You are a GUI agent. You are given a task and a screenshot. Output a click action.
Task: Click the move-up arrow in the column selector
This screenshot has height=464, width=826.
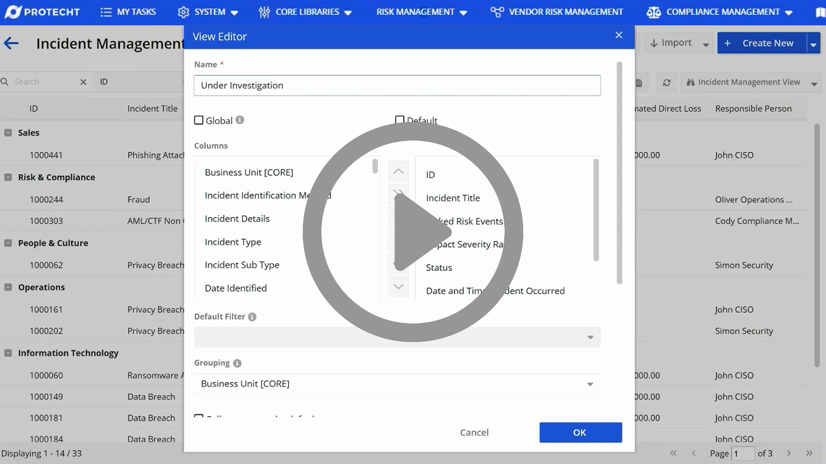[x=398, y=171]
